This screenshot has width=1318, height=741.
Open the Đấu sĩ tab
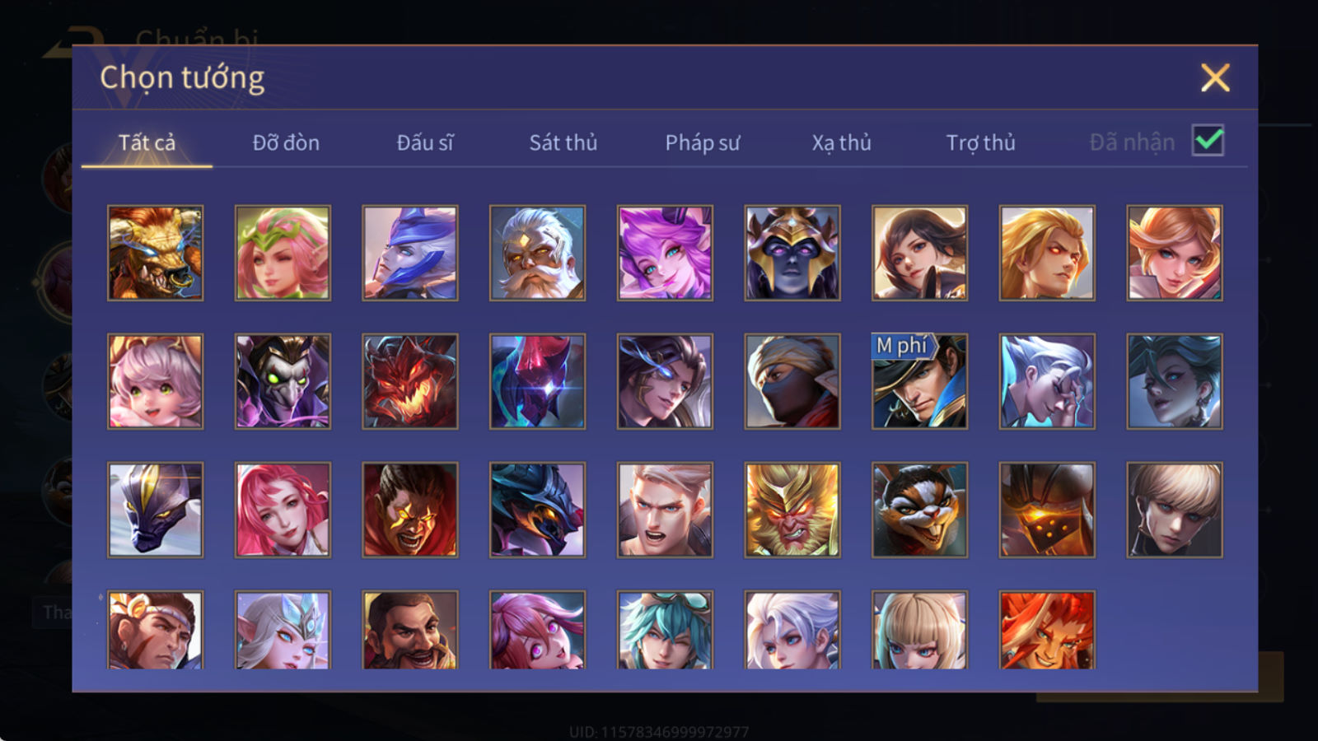click(x=425, y=142)
